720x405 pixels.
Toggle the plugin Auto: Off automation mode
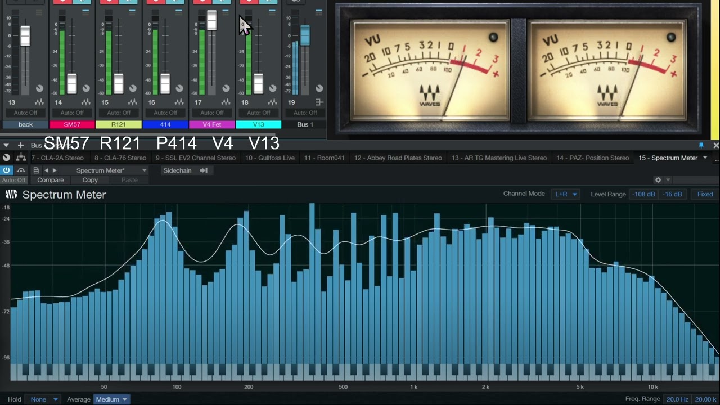click(14, 180)
